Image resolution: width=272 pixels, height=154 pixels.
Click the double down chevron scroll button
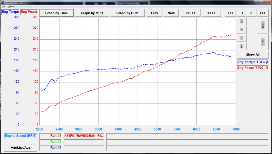(x=242, y=46)
